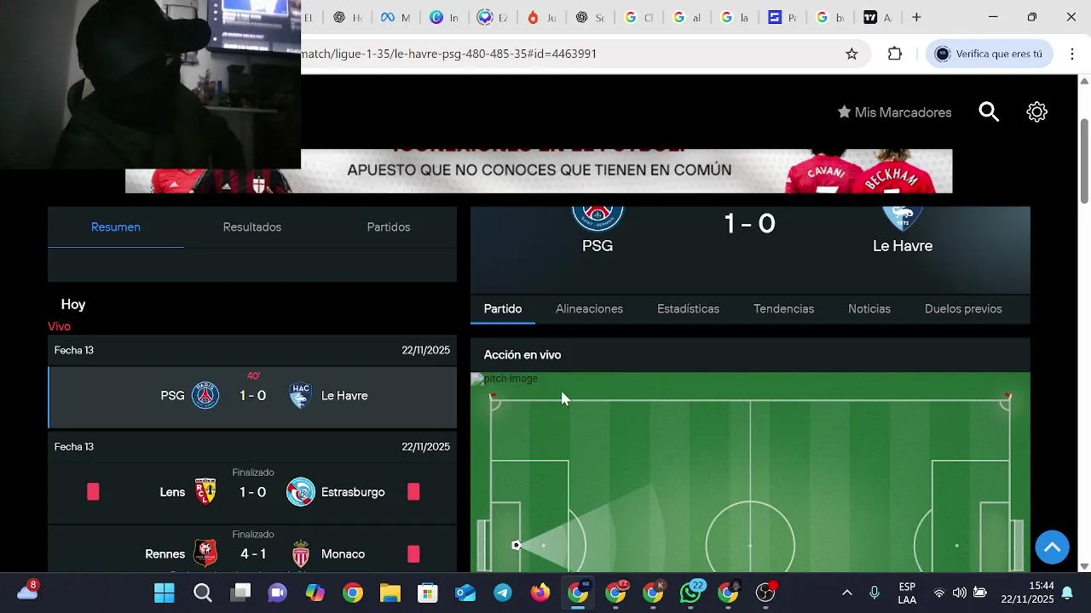Screen dimensions: 1091x613
Task: Select the Partido match tab
Action: 503,309
